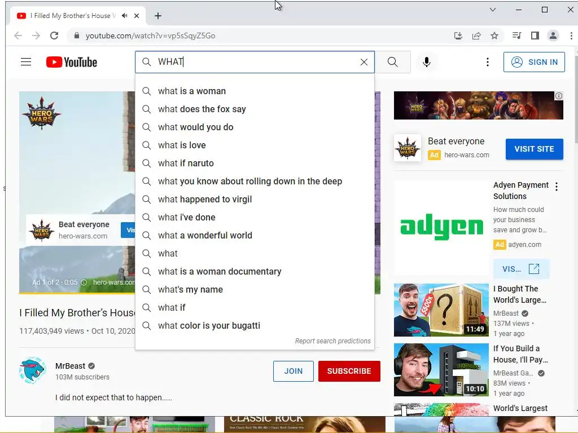View site lock security info
The image size is (578, 433).
(x=77, y=36)
